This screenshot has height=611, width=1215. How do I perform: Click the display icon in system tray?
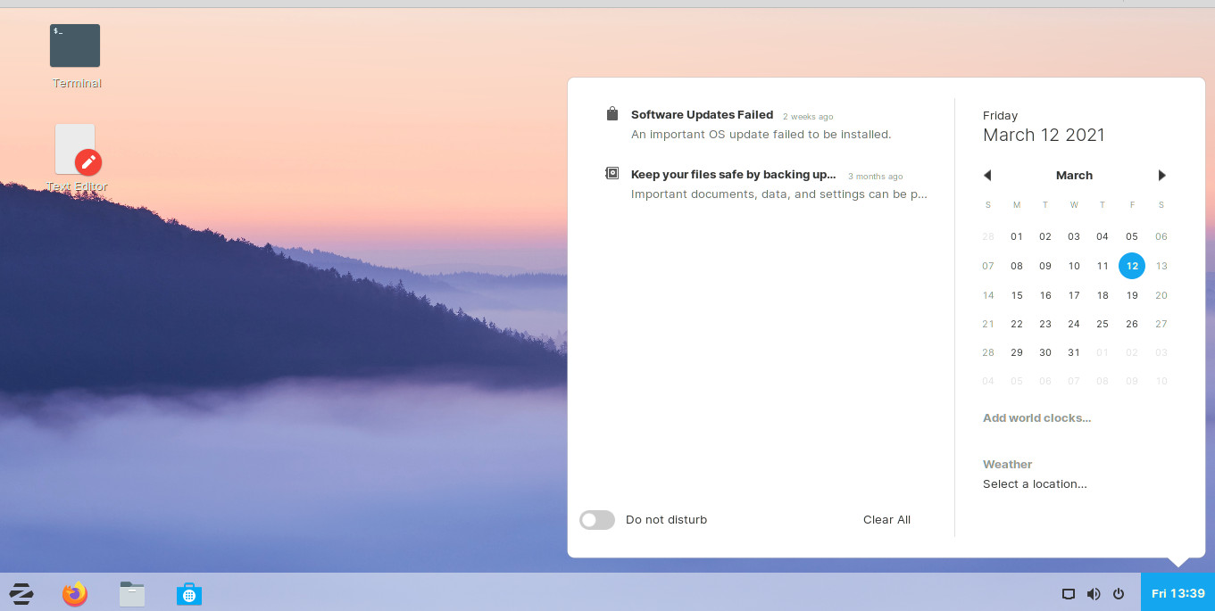[x=1068, y=593]
